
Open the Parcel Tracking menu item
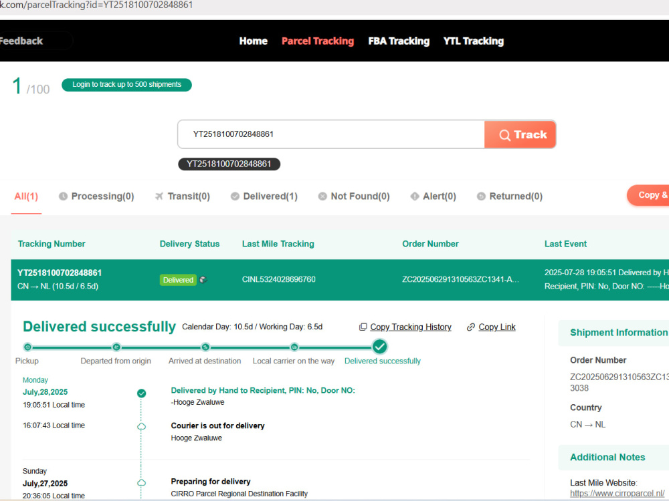[318, 41]
